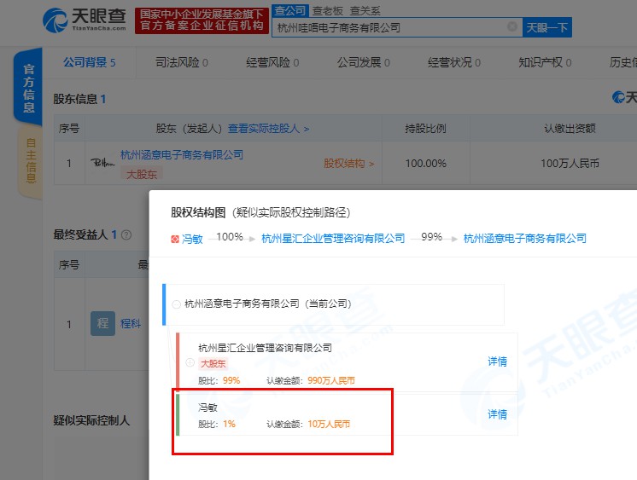Click the 查看实际控股人 link
Viewport: 637px width, 480px height.
pyautogui.click(x=268, y=129)
